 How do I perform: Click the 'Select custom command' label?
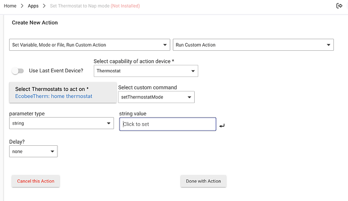pos(147,87)
